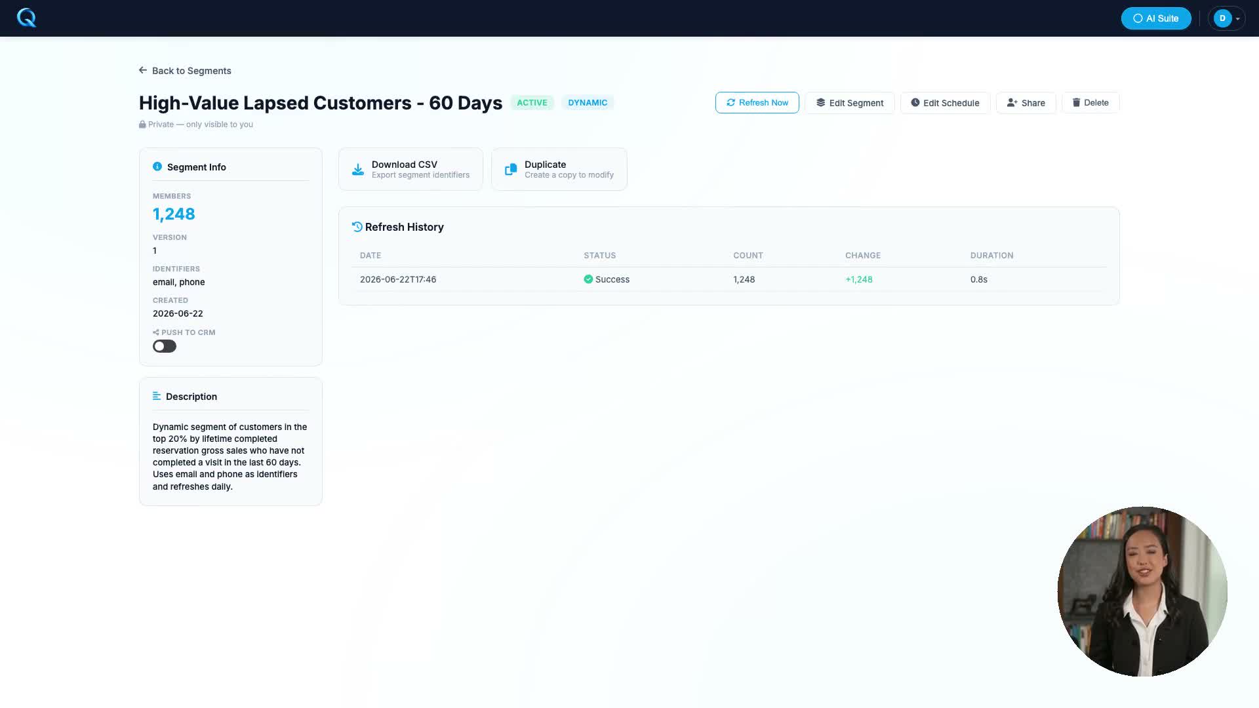Click the DURATION column header
Image resolution: width=1259 pixels, height=708 pixels.
click(x=992, y=256)
